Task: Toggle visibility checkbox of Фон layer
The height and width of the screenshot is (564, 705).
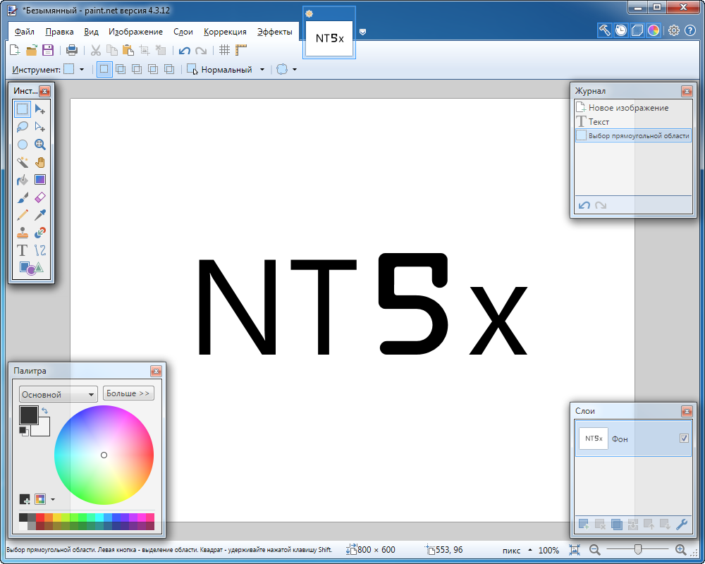Action: (683, 439)
